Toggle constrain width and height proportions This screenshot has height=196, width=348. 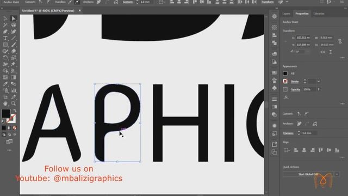click(x=340, y=41)
